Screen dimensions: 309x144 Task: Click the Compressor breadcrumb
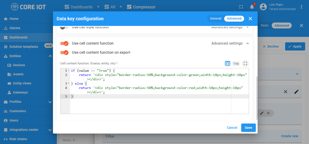(141, 7)
